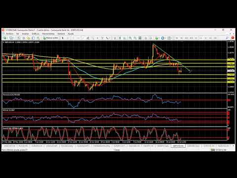Toggle the Data Window icon

[24, 38]
